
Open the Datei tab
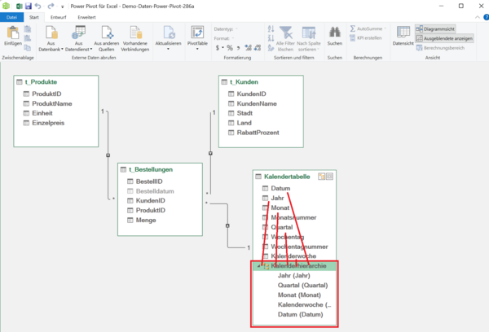point(11,16)
